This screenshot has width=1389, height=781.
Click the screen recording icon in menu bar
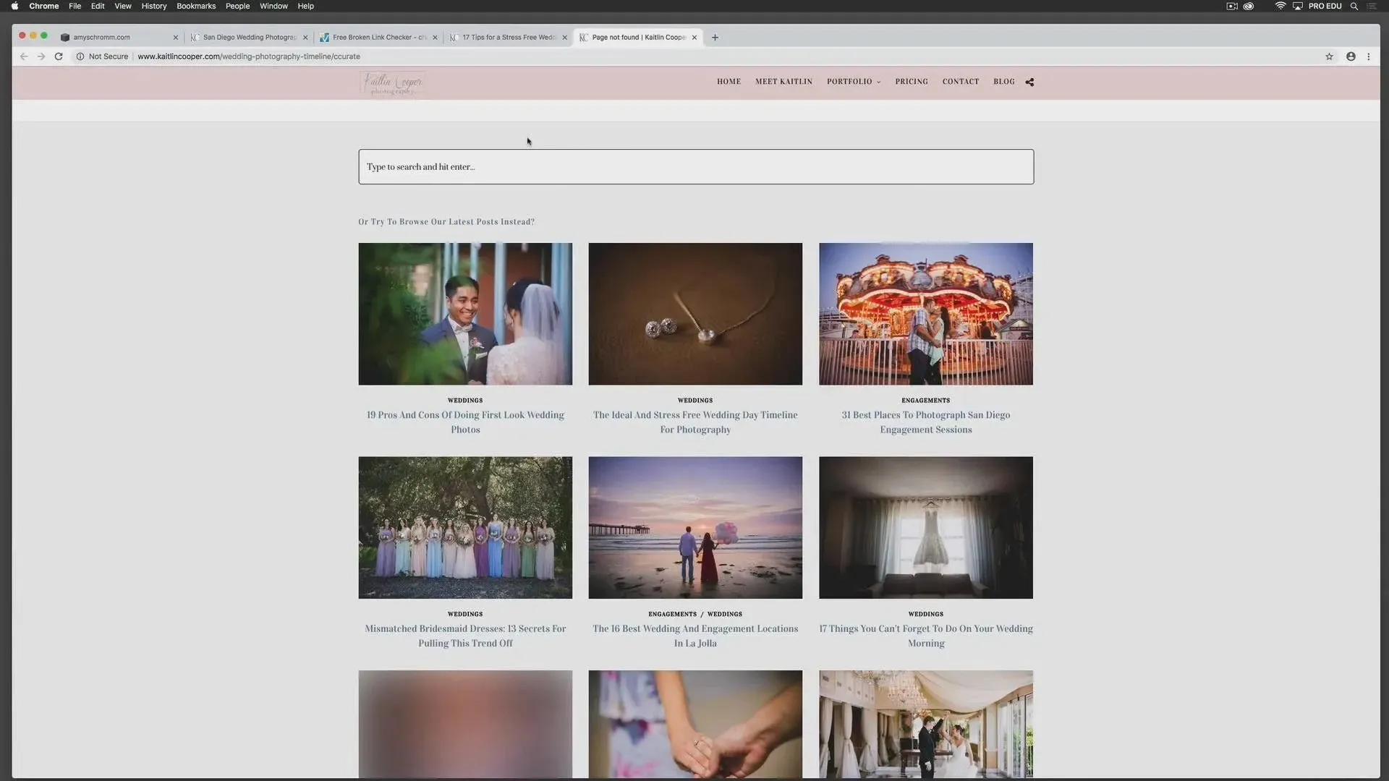tap(1232, 6)
